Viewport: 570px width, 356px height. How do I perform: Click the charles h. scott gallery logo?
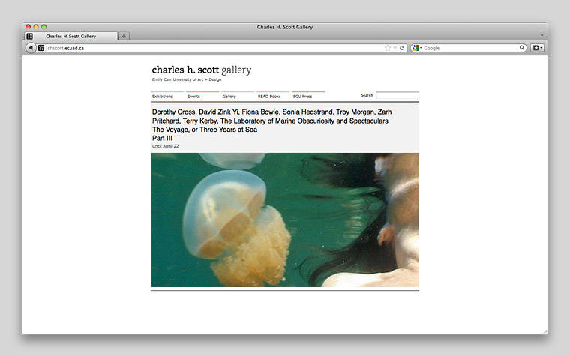coord(201,70)
